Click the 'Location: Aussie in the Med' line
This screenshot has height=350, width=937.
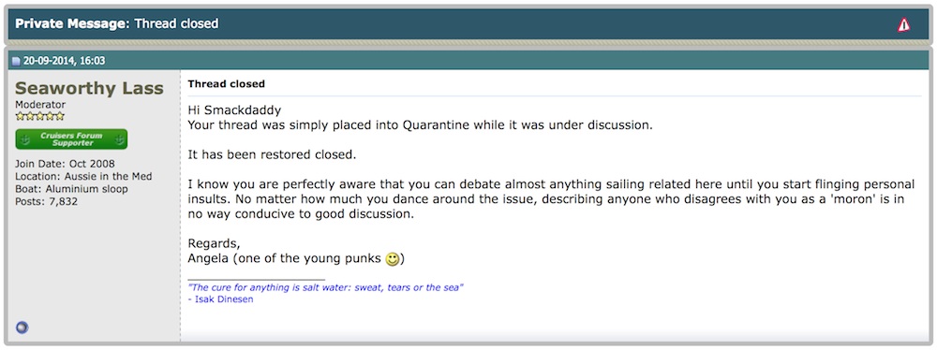click(83, 176)
